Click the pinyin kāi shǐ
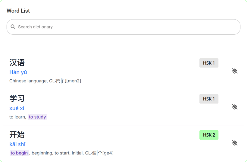Image resolution: width=247 pixels, height=162 pixels. pyautogui.click(x=17, y=144)
